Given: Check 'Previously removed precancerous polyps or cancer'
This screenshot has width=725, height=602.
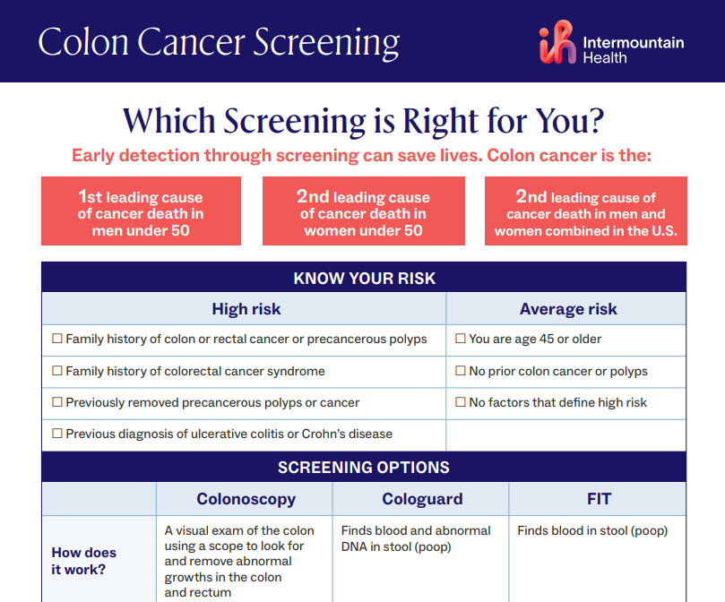Looking at the screenshot, I should 57,403.
